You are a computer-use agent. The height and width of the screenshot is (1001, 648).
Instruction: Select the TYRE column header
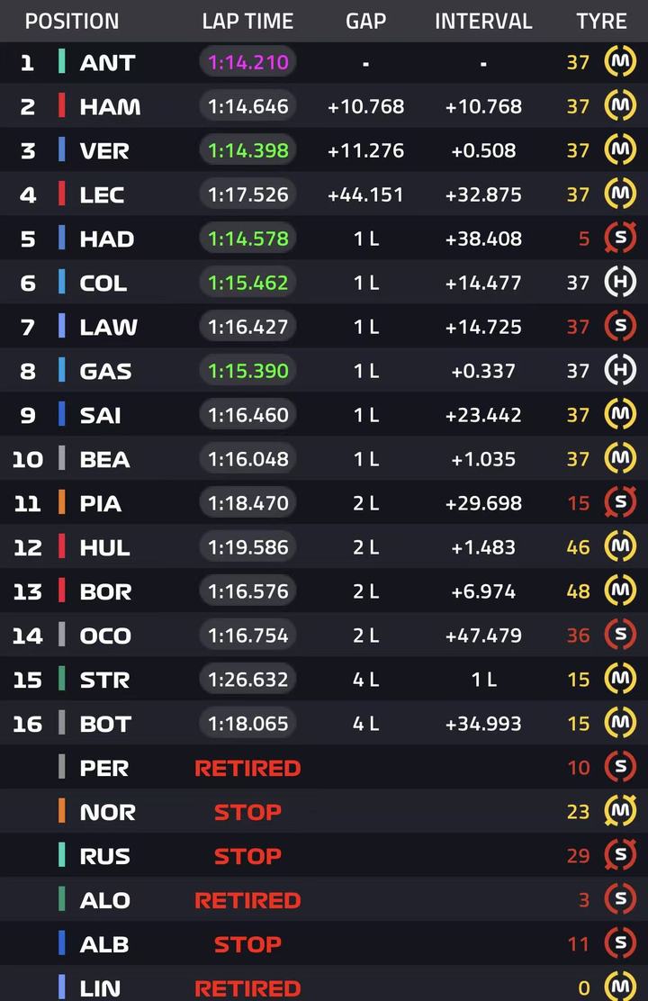point(601,21)
